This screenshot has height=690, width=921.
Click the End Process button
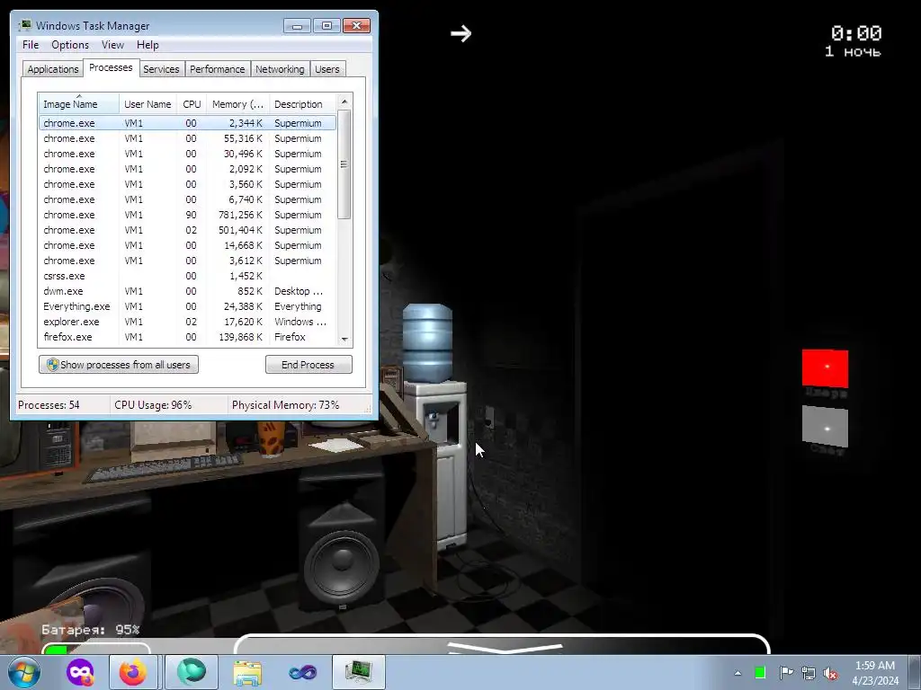tap(308, 365)
